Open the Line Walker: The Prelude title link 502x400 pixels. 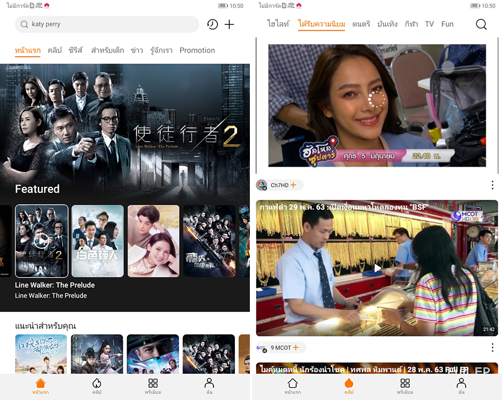[x=55, y=285]
